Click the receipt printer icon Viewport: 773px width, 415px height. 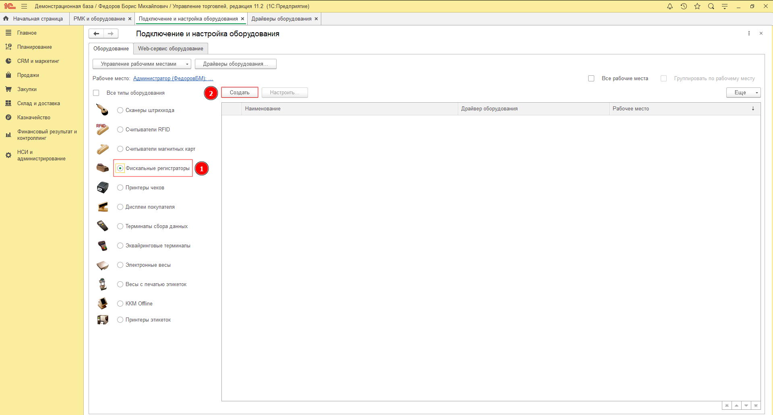pyautogui.click(x=103, y=187)
